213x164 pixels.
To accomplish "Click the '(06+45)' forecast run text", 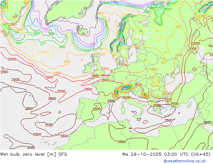I will point(201,154).
